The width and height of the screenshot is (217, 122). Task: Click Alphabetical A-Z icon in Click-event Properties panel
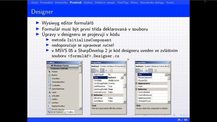141,71
